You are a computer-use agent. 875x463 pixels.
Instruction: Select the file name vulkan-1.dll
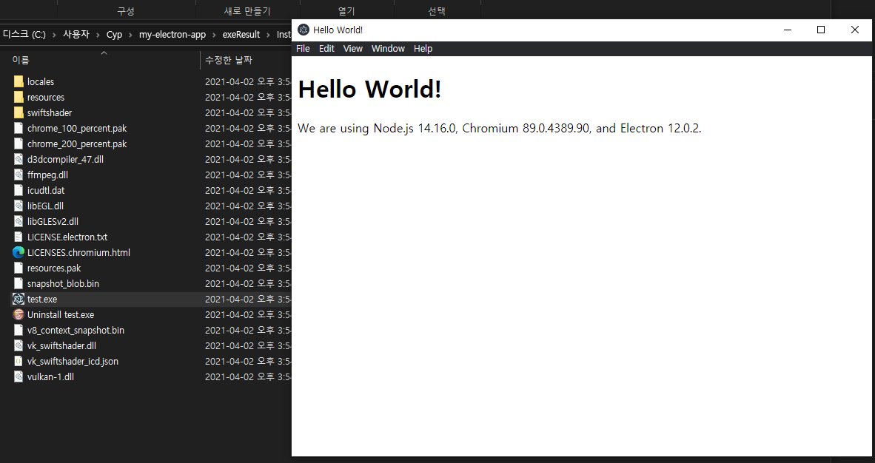50,377
